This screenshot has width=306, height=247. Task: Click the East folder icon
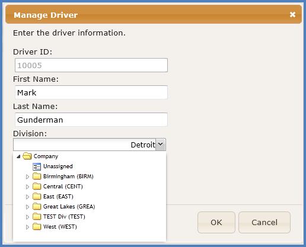point(37,196)
